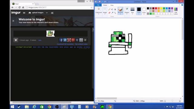Pick the black color swatch
The height and width of the screenshot is (109, 194).
point(148,8)
